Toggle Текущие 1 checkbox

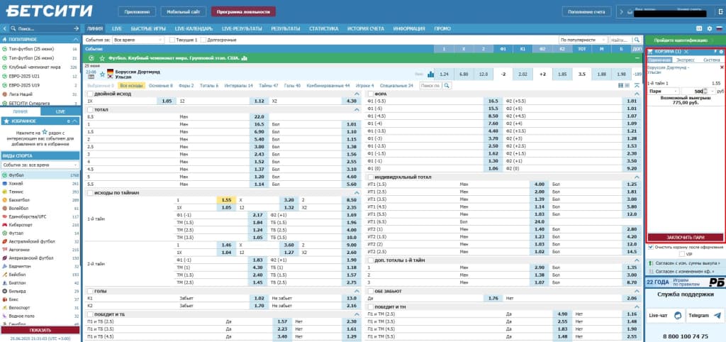(x=172, y=40)
